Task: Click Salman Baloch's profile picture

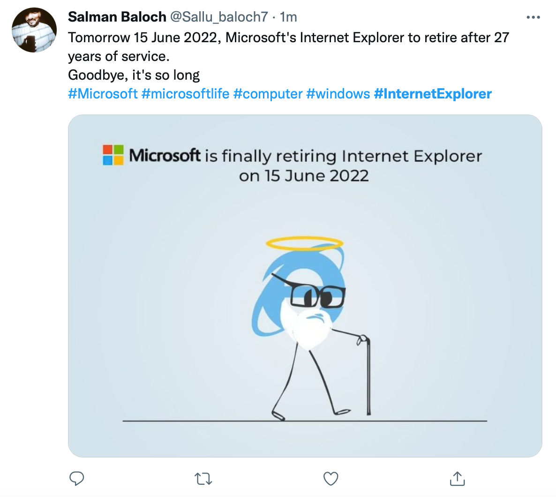Action: point(34,30)
